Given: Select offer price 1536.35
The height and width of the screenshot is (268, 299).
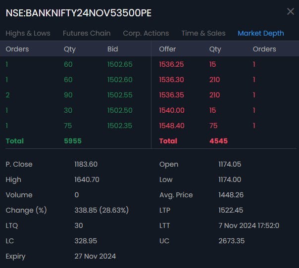Looking at the screenshot, I should (x=171, y=95).
